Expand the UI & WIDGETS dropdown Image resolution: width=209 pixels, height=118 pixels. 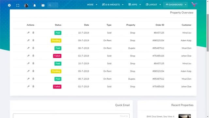click(113, 5)
